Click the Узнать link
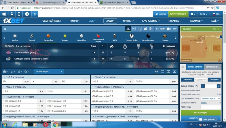 [204, 103]
